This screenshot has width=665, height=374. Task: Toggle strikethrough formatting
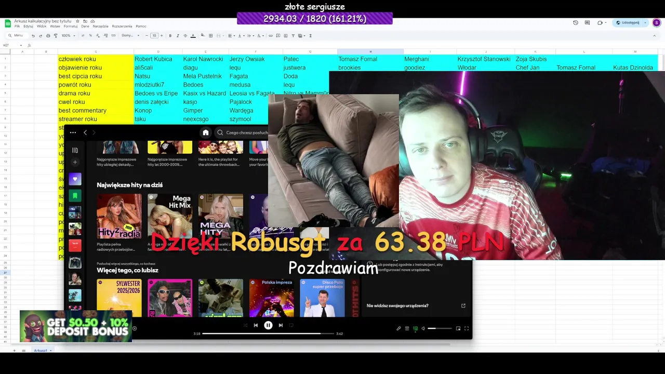pos(185,36)
